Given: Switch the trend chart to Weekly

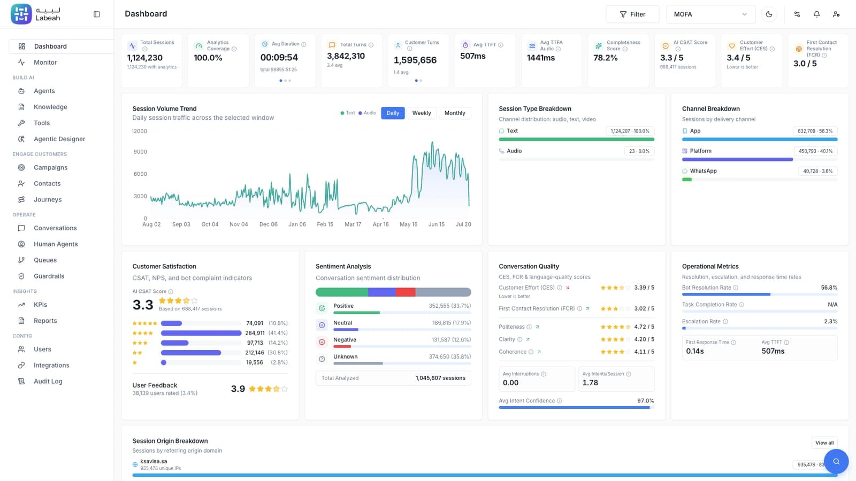Looking at the screenshot, I should (422, 113).
